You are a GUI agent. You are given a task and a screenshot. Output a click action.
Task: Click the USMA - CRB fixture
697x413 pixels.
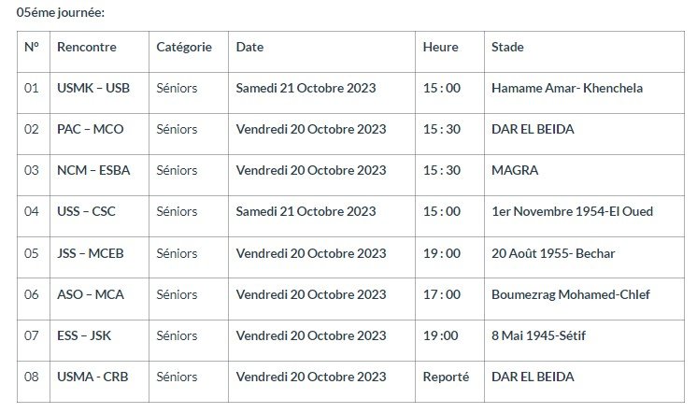pos(92,377)
